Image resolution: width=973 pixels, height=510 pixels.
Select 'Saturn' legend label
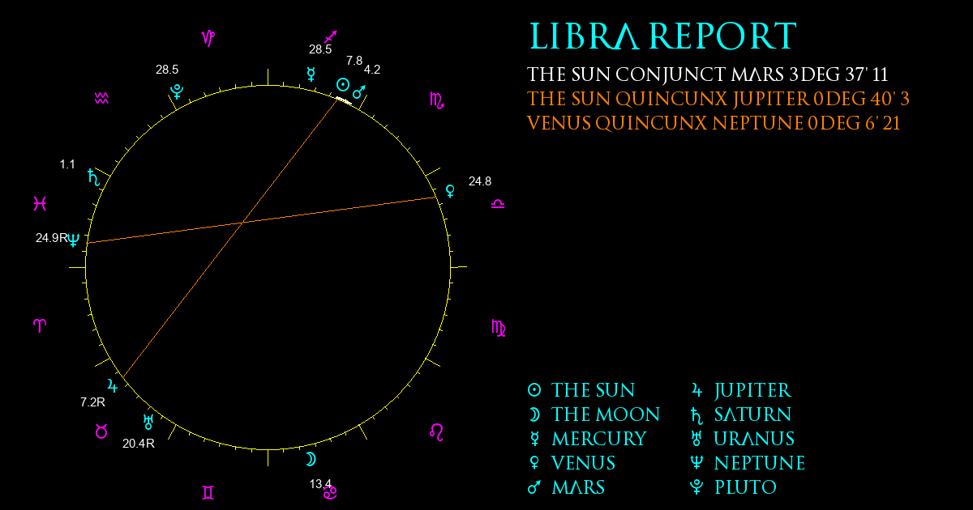752,414
